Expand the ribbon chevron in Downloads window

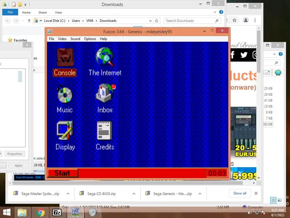click(x=215, y=12)
